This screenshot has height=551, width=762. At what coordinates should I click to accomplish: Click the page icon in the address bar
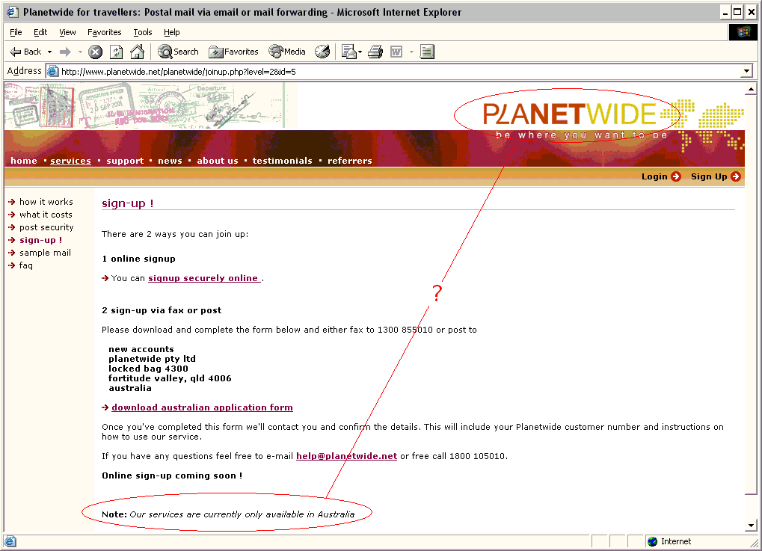52,72
